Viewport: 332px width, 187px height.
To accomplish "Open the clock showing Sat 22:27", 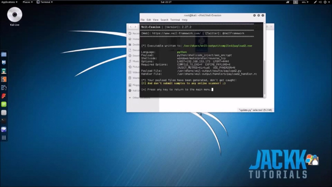I will 166,2.
